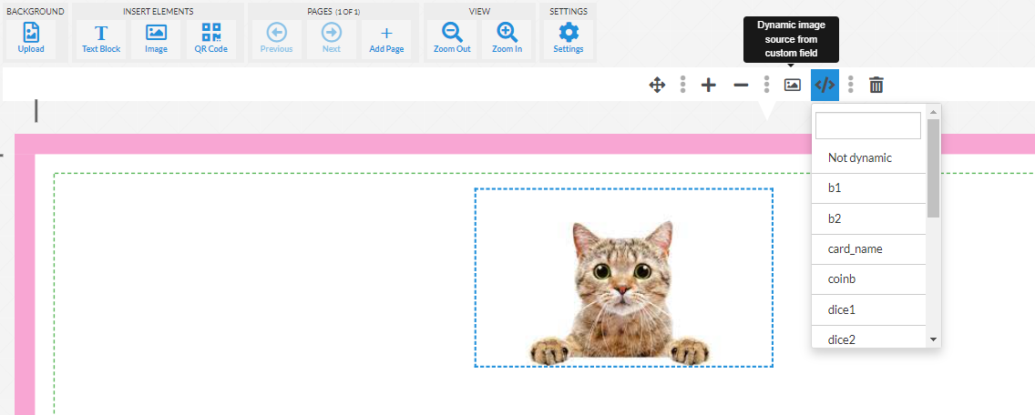Choose 'card_name' from the field list
Viewport: 1035px width, 415px height.
point(855,249)
